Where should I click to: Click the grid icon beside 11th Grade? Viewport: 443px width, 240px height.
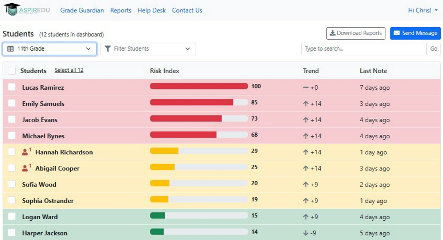11,49
